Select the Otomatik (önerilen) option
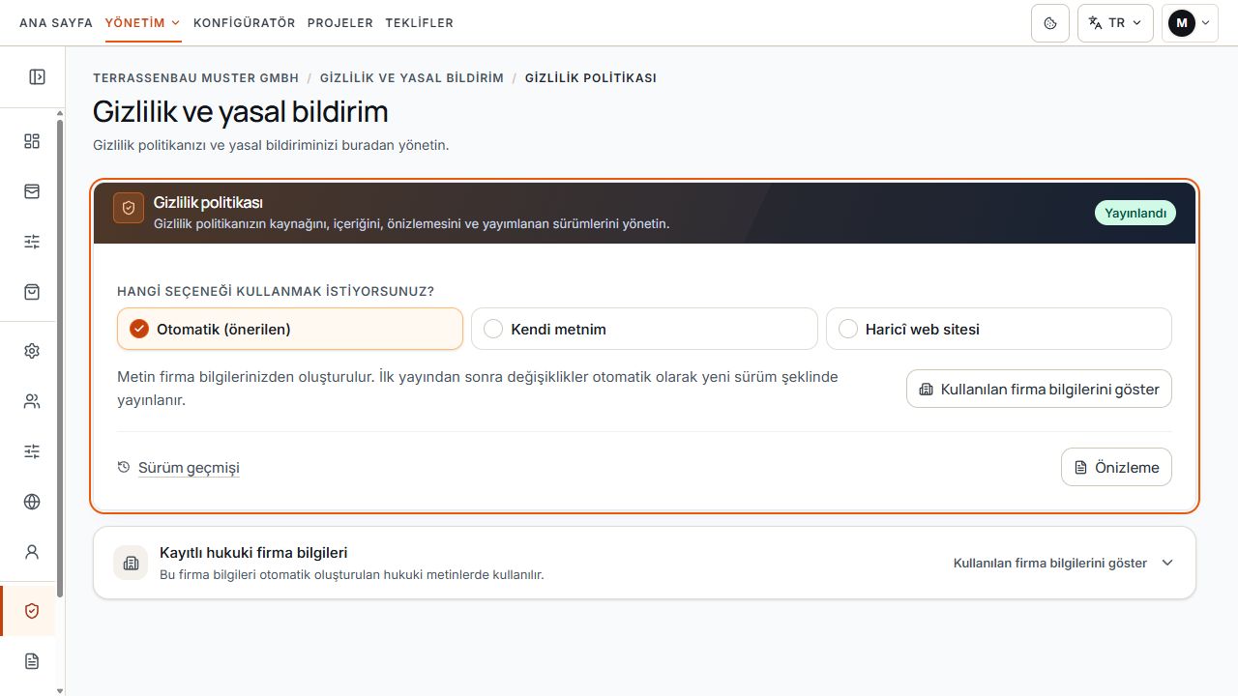Viewport: 1238px width, 696px height. pos(290,329)
